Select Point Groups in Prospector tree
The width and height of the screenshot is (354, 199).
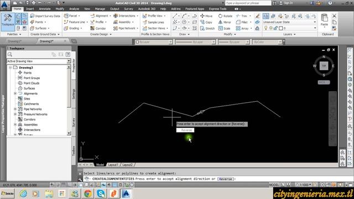(x=32, y=78)
